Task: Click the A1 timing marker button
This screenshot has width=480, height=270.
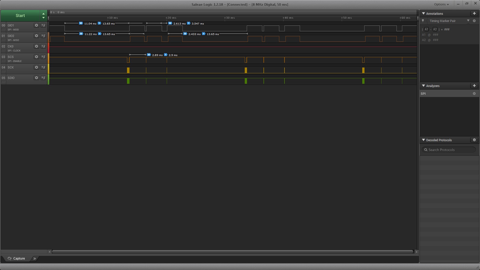Action: [x=426, y=29]
